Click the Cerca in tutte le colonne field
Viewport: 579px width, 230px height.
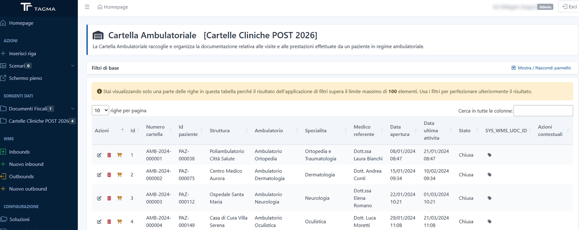(543, 111)
